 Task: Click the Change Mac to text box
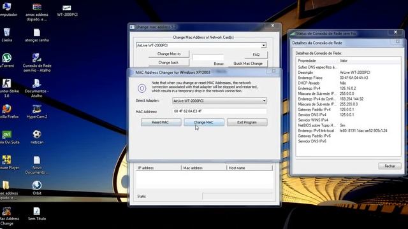pos(208,57)
